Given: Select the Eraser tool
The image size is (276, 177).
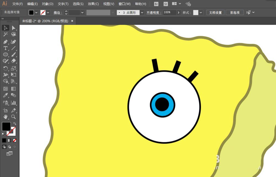Looking at the screenshot, I should (x=14, y=61).
